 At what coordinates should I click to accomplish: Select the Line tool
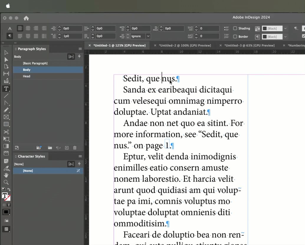coord(6,96)
